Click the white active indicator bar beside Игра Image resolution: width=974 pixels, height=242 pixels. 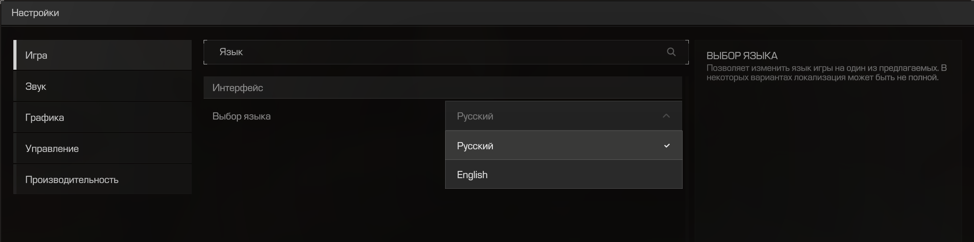tap(15, 55)
